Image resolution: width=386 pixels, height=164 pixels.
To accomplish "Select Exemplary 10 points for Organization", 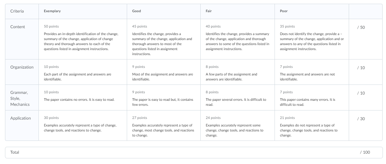I will [83, 72].
